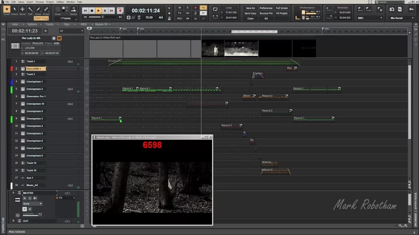This screenshot has height=235, width=419.
Task: Click the Save Copy button
Action: [250, 13]
